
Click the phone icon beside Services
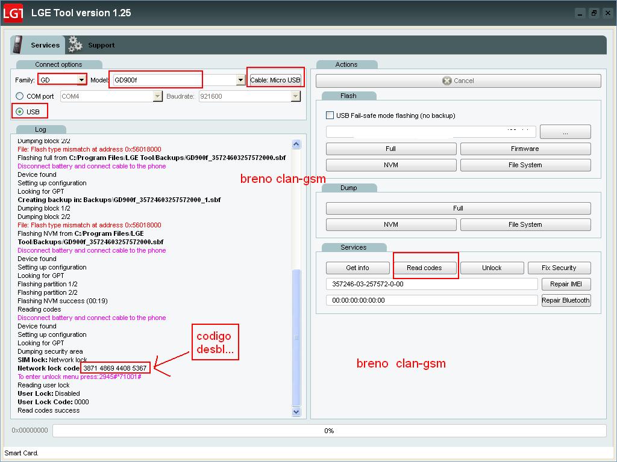click(x=17, y=45)
